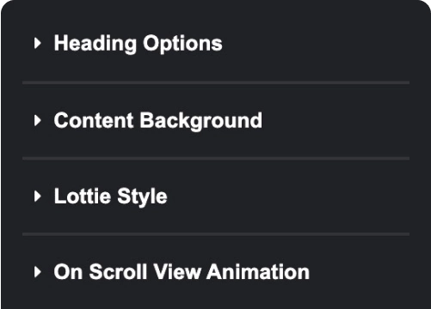Toggle the Heading Options disclosure triangle
The image size is (431, 309).
point(38,44)
